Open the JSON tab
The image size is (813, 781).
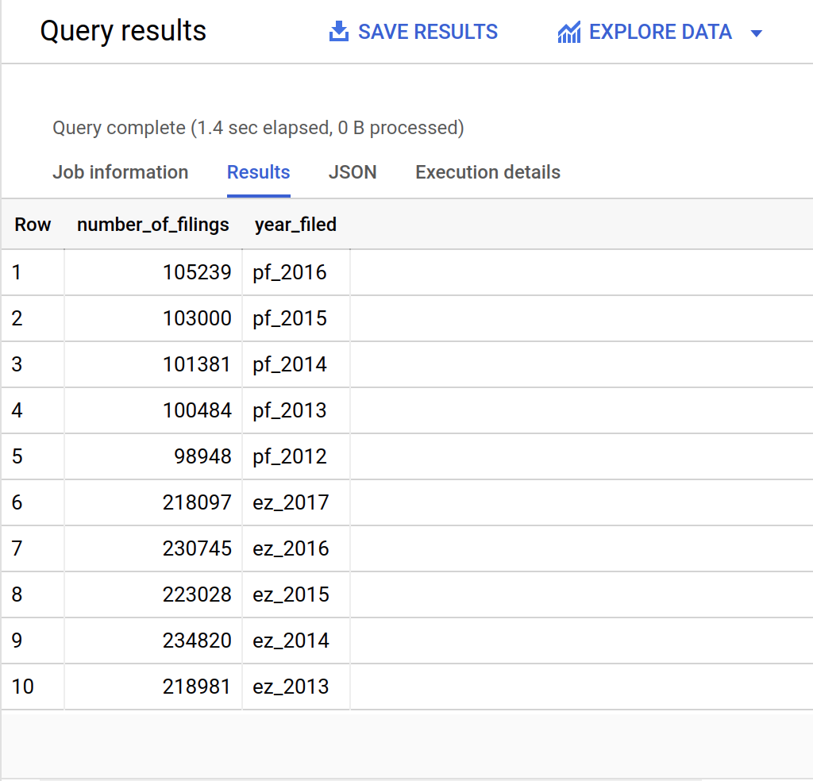click(x=353, y=172)
